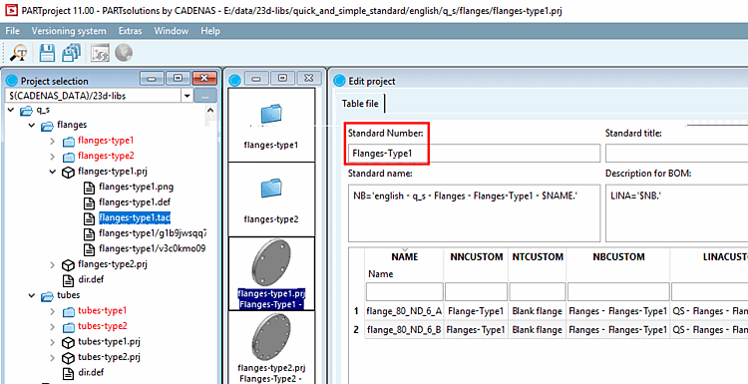Click the NTCUSTOM column header
The height and width of the screenshot is (384, 748).
pos(538,257)
